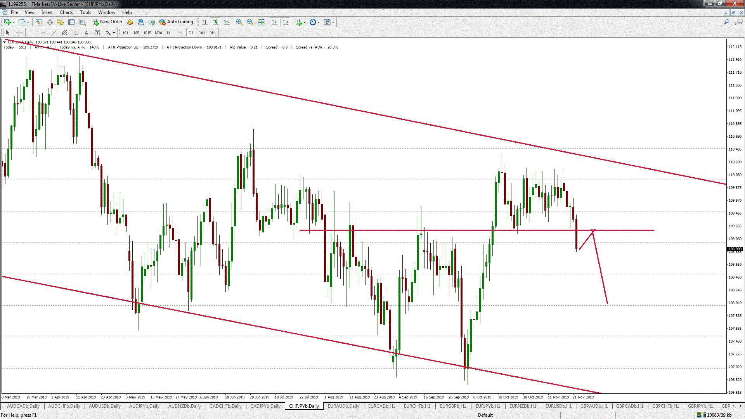745x419 pixels.
Task: Toggle the AutoTrading button
Action: pyautogui.click(x=177, y=22)
